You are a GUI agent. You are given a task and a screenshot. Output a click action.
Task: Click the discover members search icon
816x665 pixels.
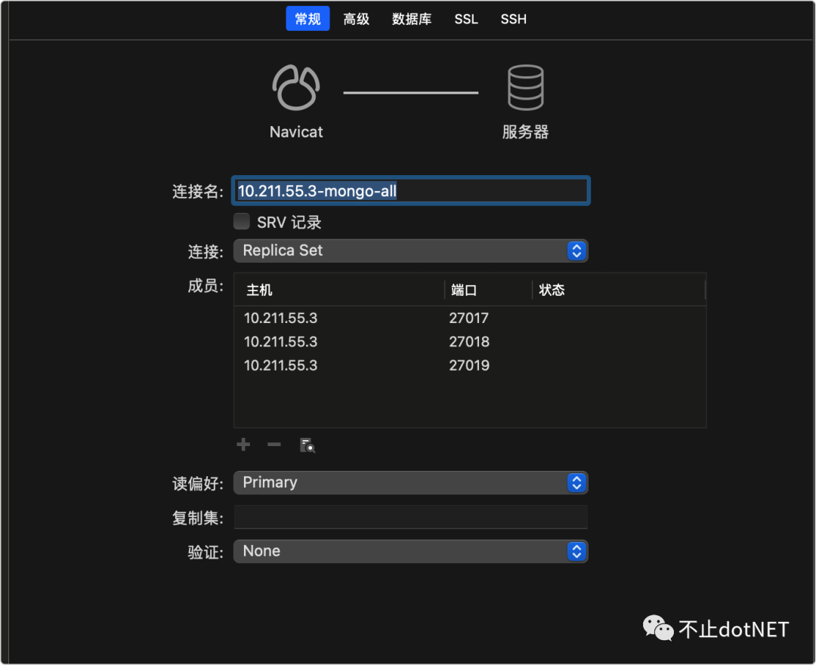coord(307,445)
